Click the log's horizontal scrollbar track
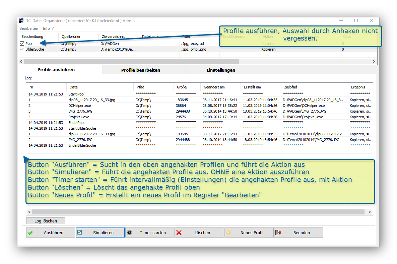Viewport: 397px width, 264px height. pos(201,212)
